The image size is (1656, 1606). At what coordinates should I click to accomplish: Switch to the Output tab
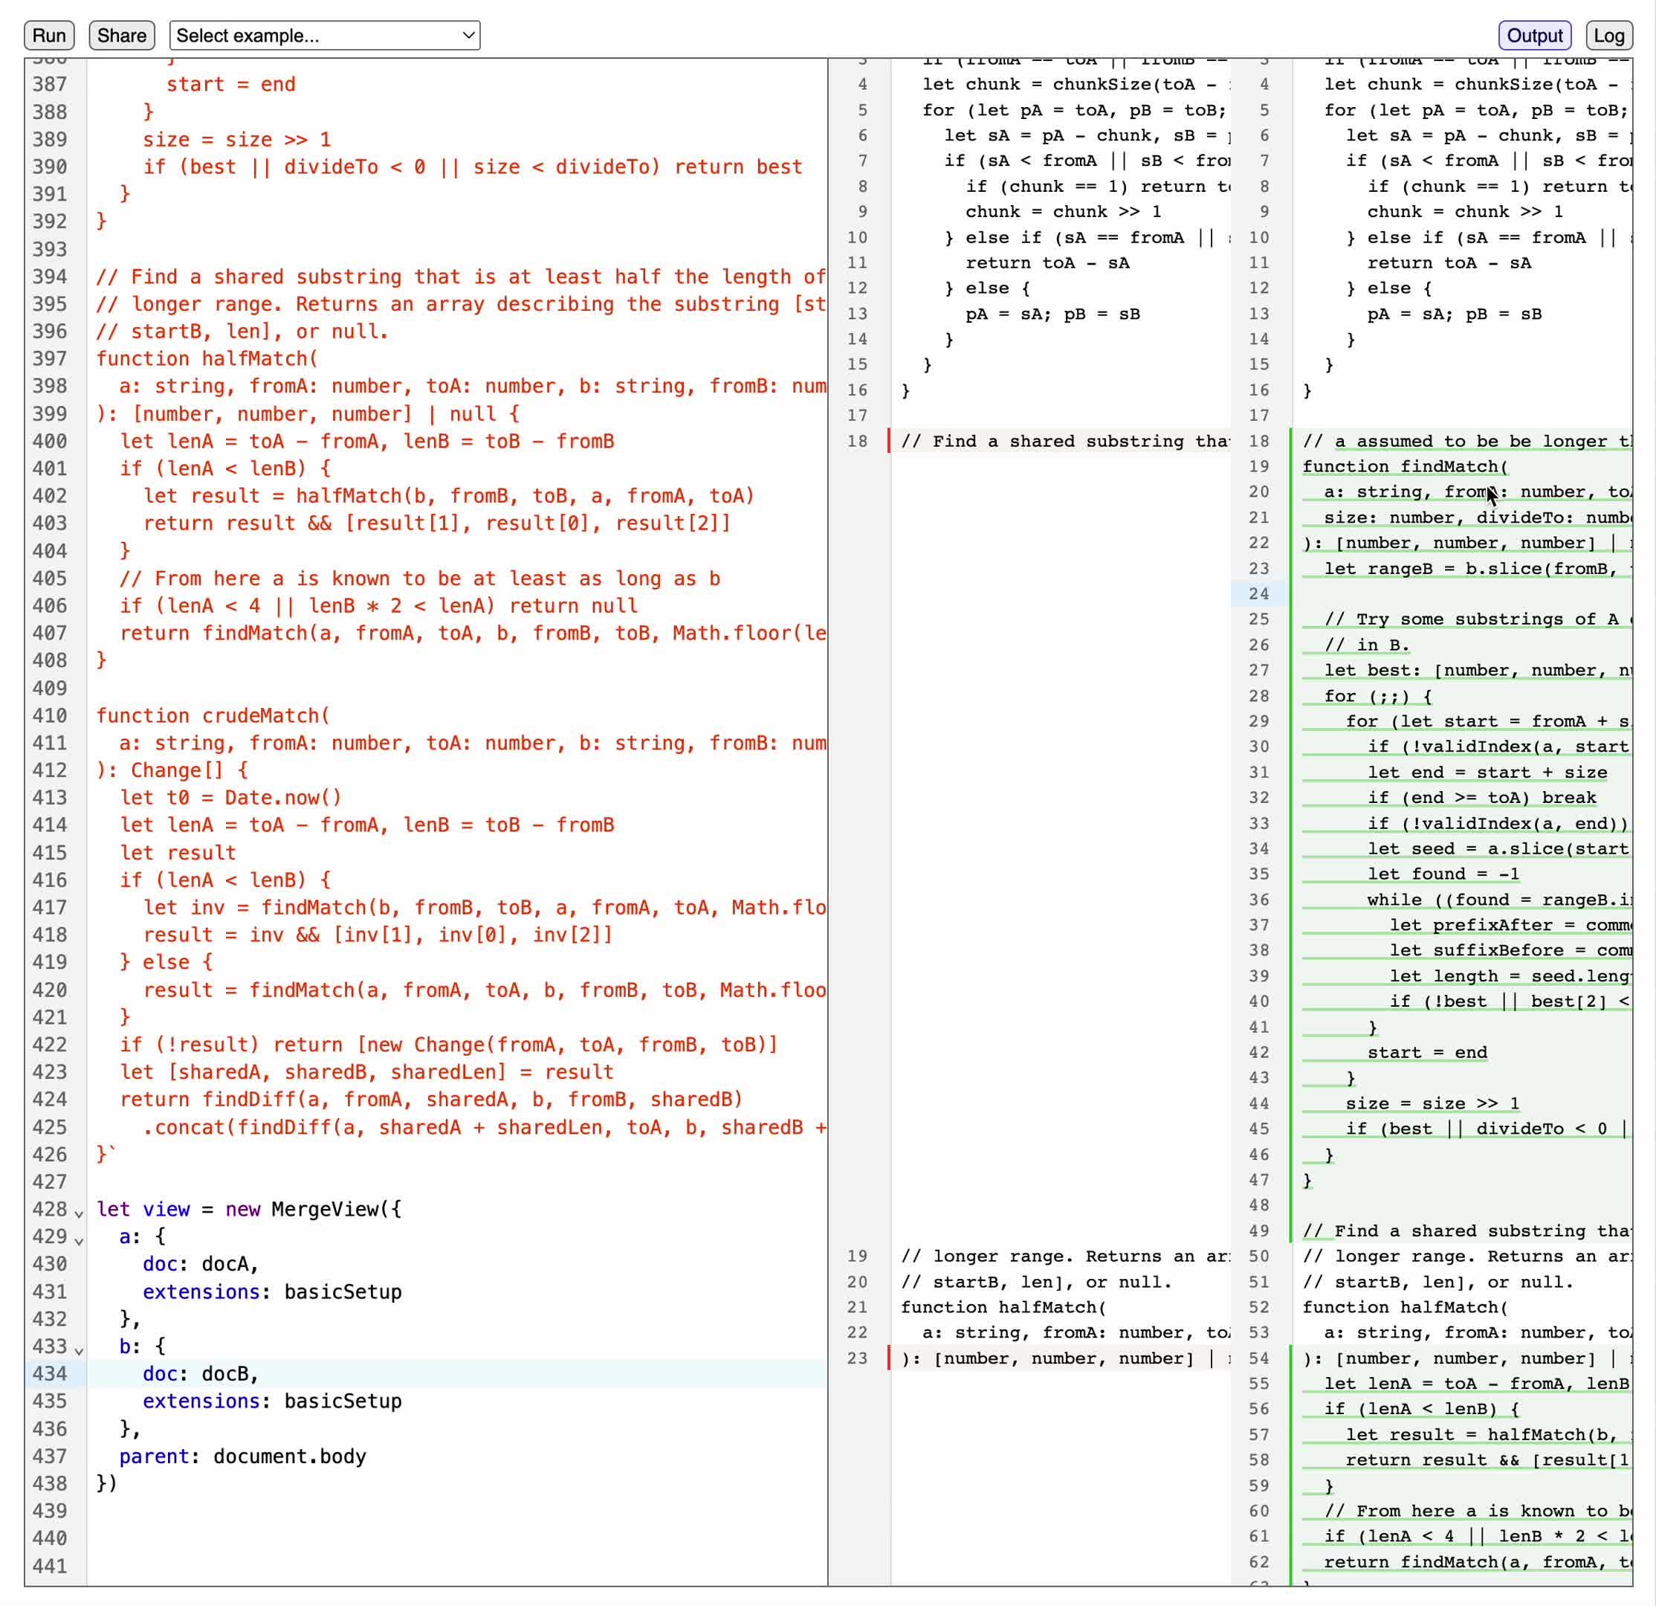1533,36
